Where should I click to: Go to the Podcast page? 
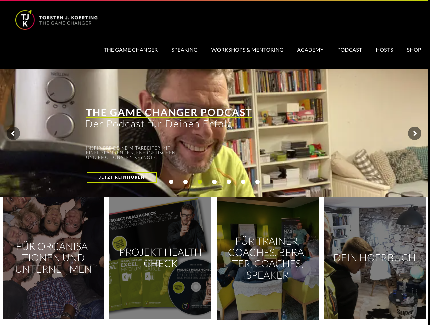tap(350, 50)
